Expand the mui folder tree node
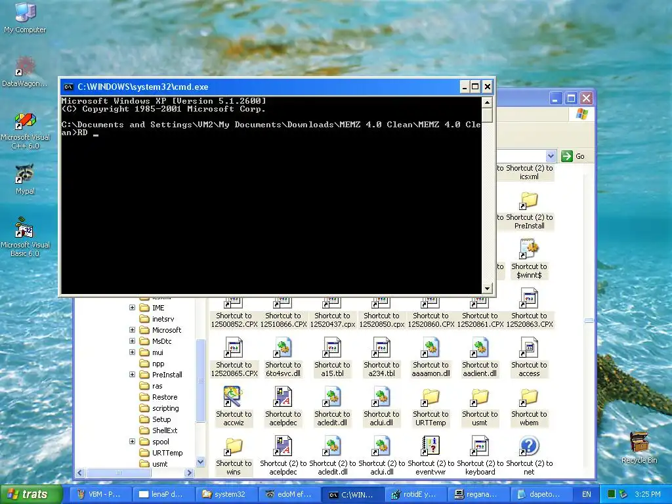672x504 pixels. (x=132, y=352)
